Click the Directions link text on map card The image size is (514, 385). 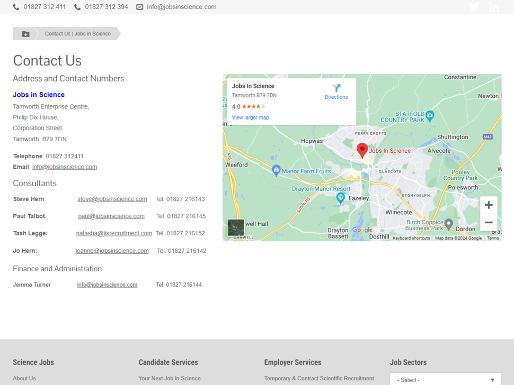336,97
